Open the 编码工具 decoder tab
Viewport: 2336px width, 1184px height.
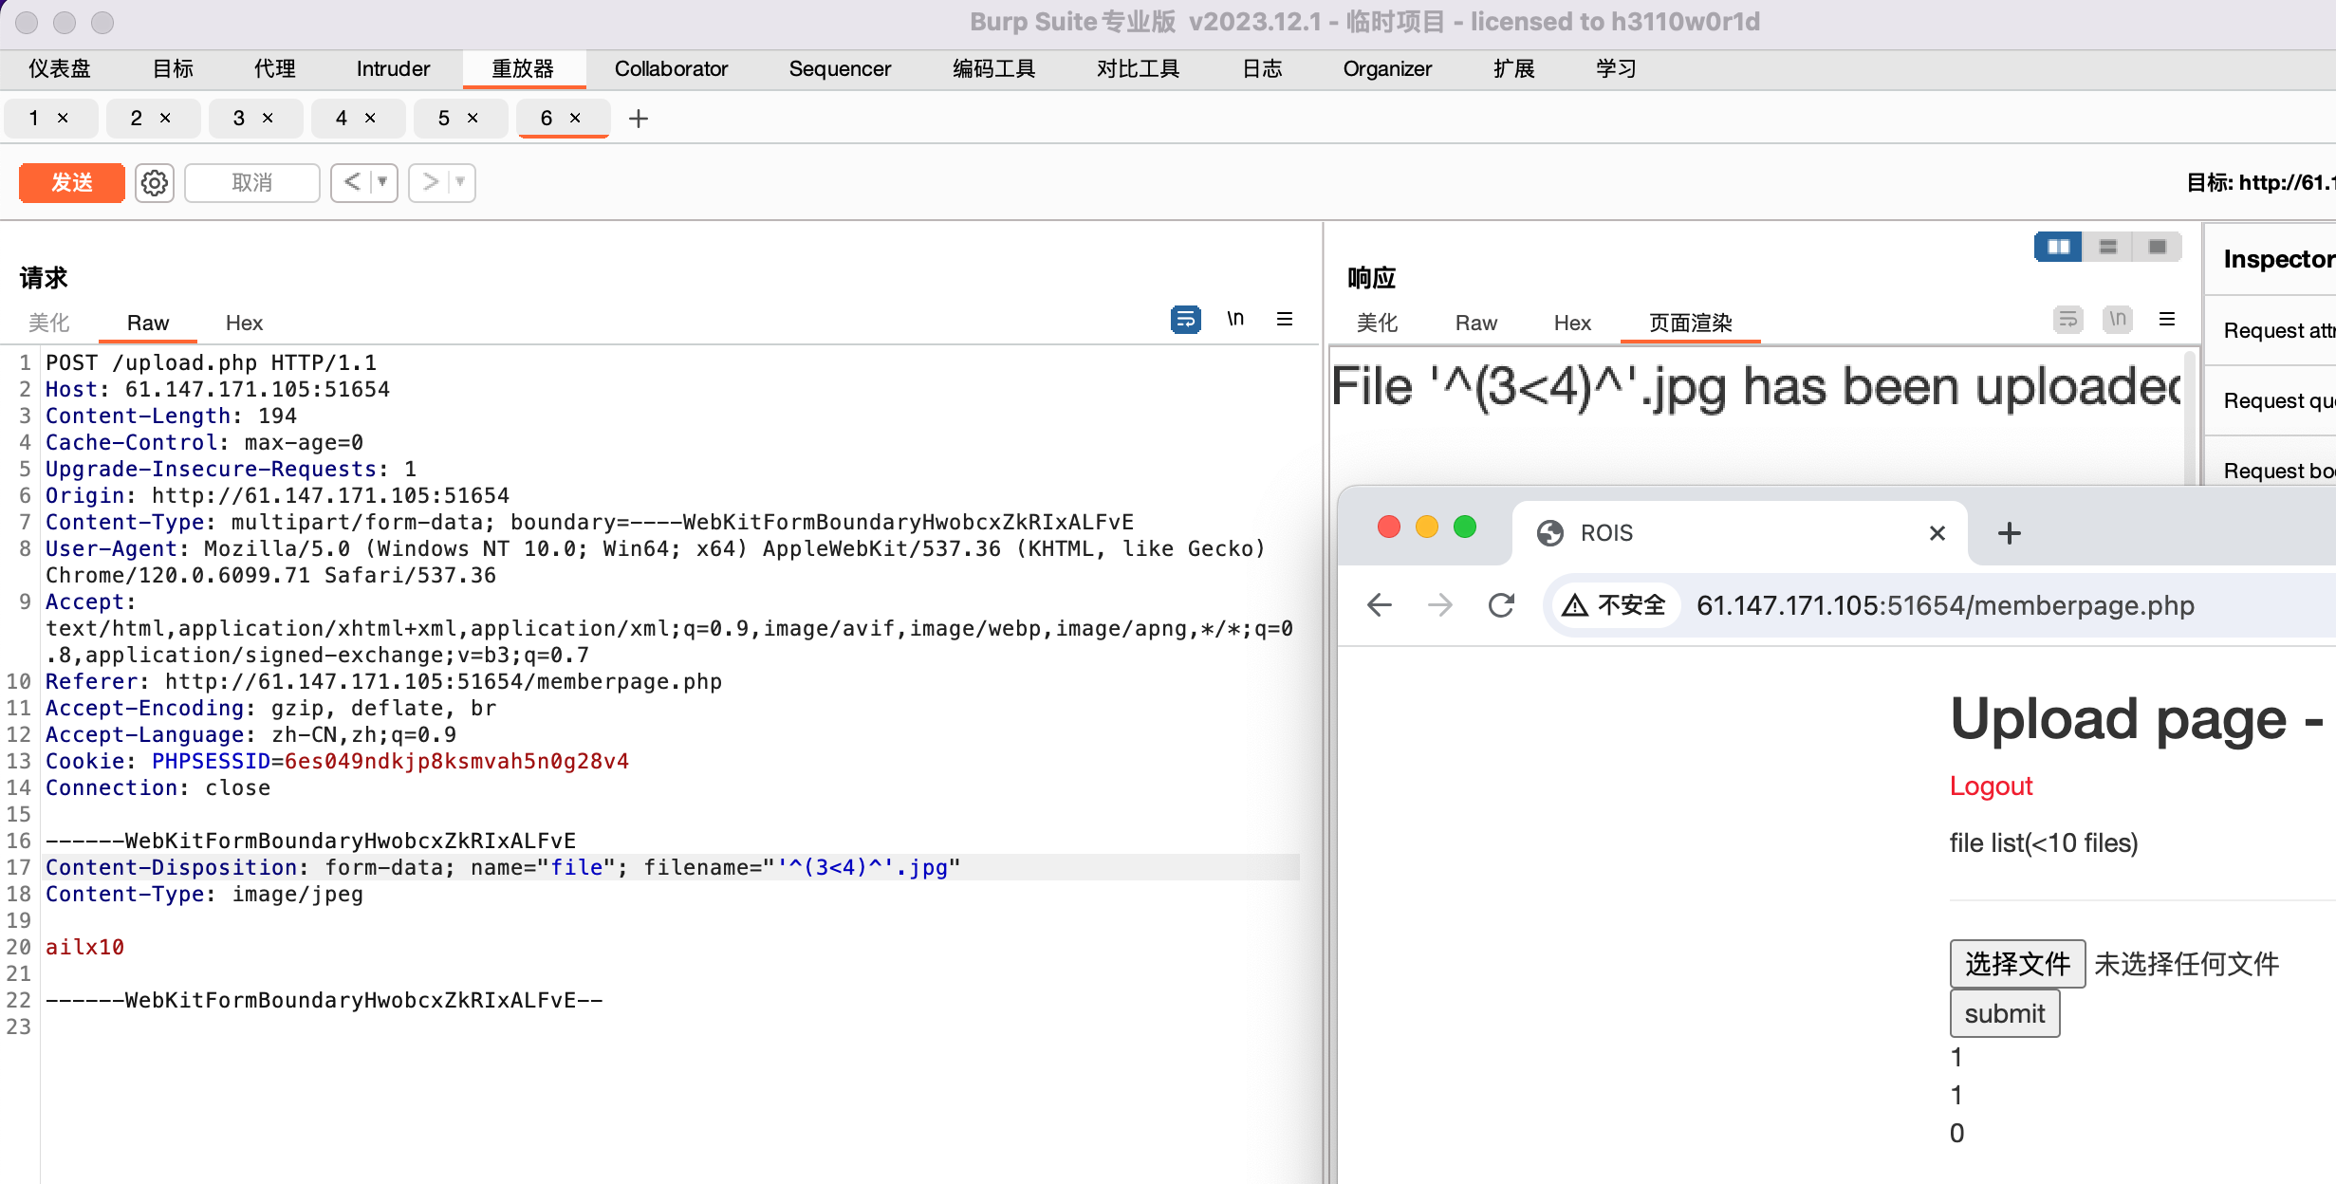993,69
